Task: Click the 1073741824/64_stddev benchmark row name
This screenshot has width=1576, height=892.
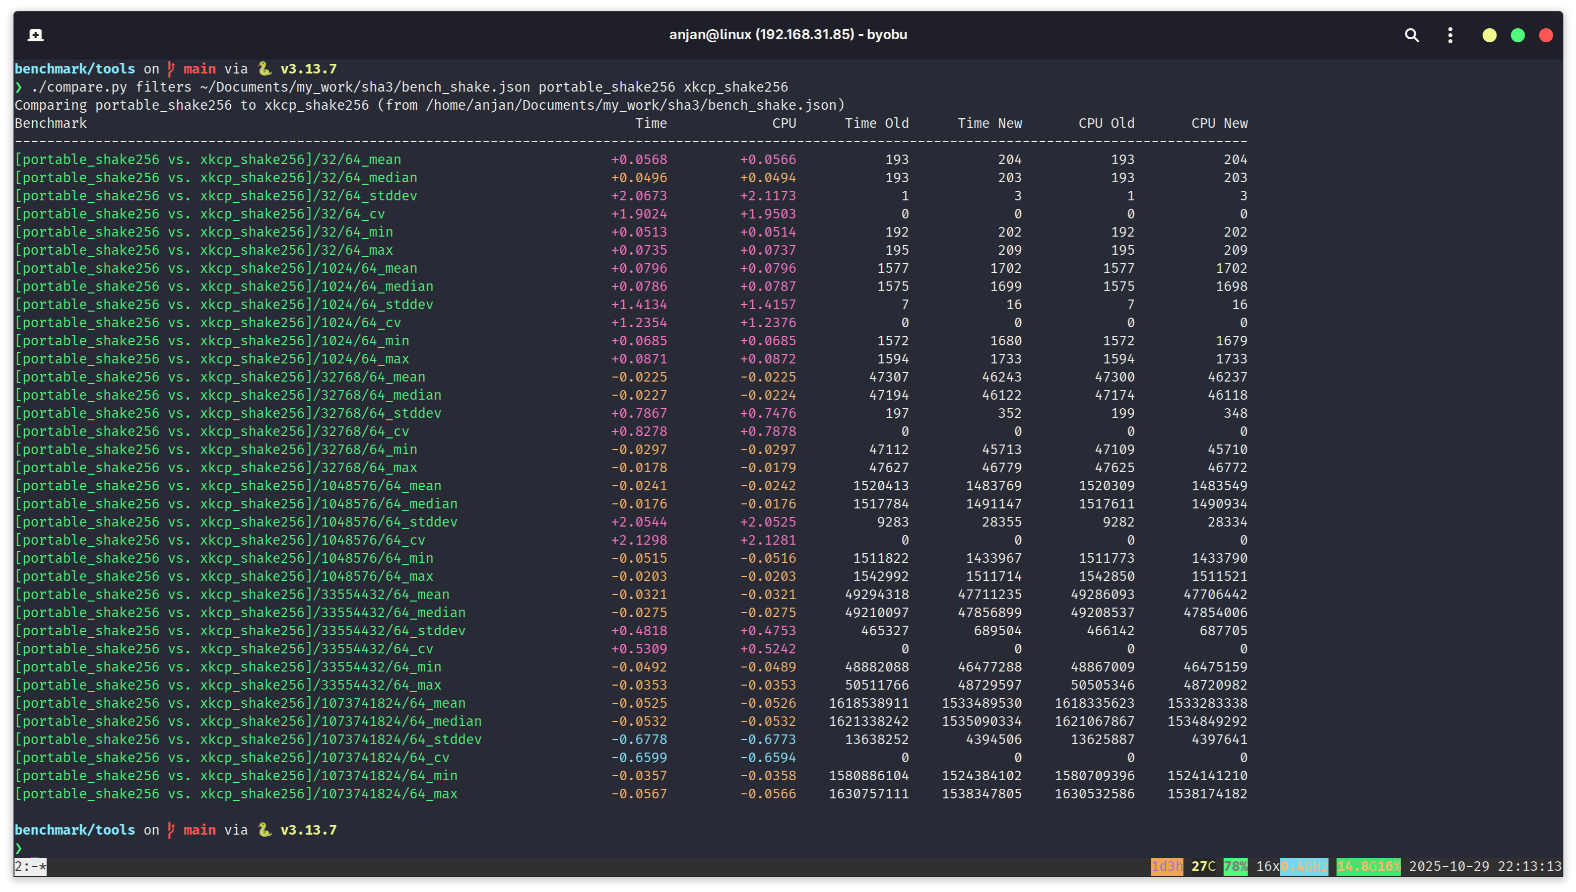Action: (248, 739)
